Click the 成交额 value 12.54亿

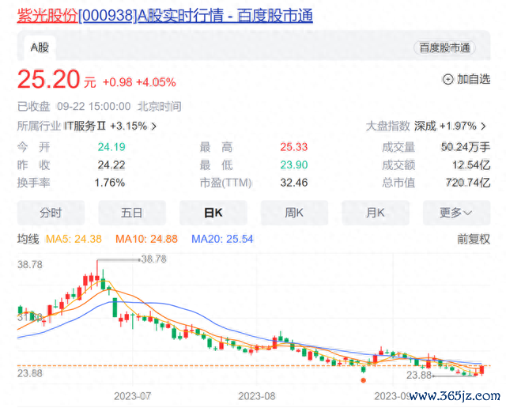(x=471, y=165)
